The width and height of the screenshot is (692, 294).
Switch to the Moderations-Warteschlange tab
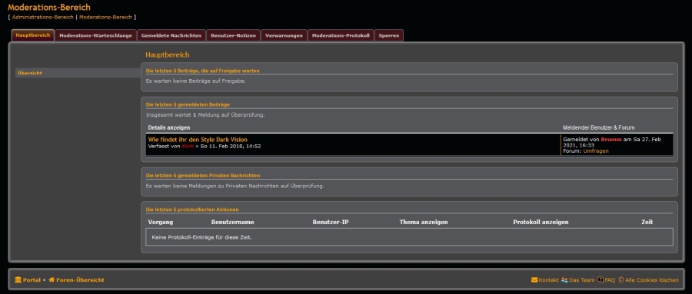96,36
